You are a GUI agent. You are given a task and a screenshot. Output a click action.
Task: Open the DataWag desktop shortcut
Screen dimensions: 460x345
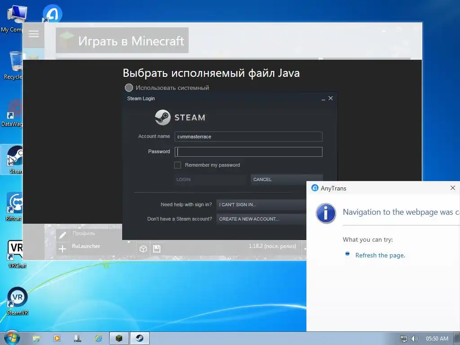[12, 113]
